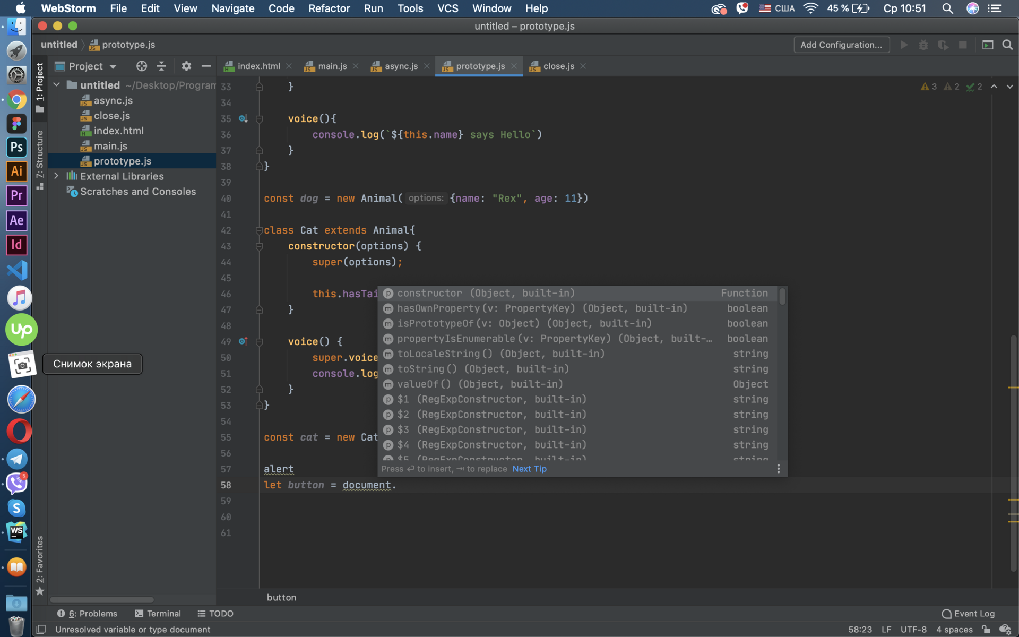The image size is (1019, 637).
Task: Click Search Everywhere magnifier icon
Action: (x=1007, y=45)
